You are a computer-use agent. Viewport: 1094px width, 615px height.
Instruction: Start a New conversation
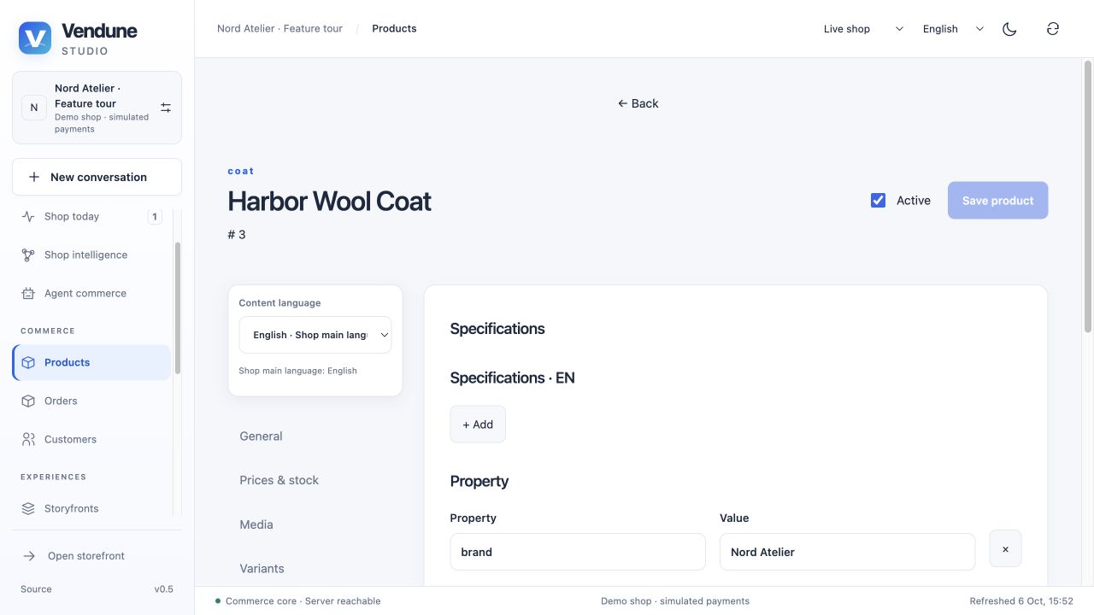click(97, 177)
